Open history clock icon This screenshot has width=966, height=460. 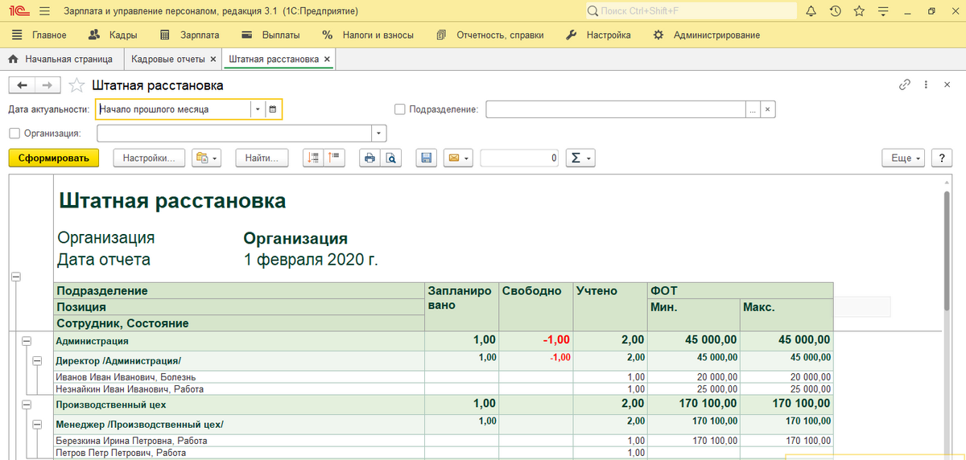pos(836,11)
